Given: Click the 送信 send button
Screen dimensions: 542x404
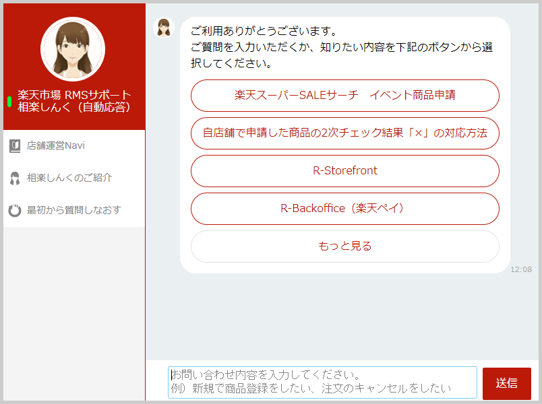Looking at the screenshot, I should tap(506, 383).
